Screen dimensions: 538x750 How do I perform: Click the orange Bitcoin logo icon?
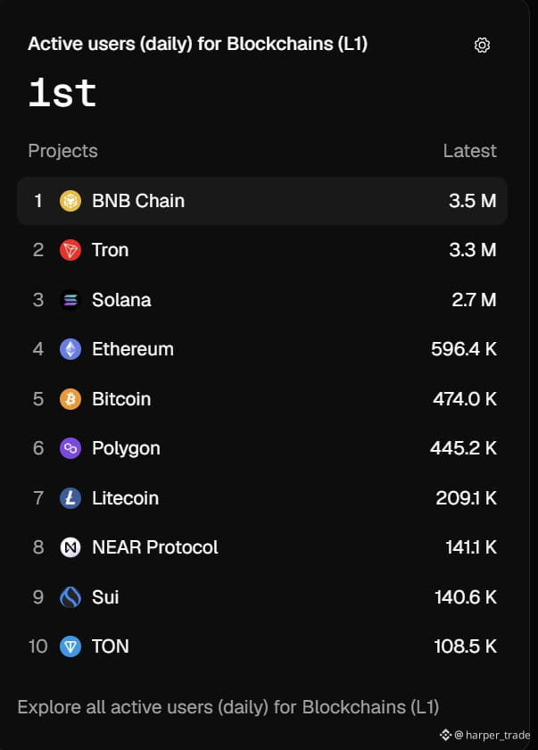point(70,399)
